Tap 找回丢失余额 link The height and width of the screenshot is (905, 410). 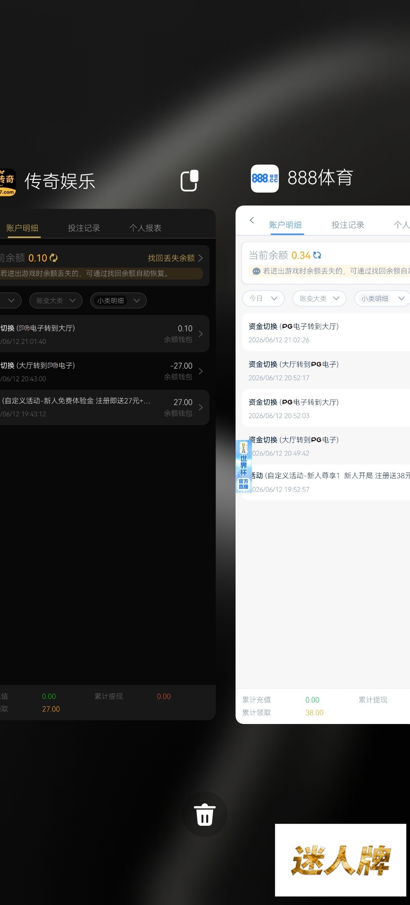175,258
